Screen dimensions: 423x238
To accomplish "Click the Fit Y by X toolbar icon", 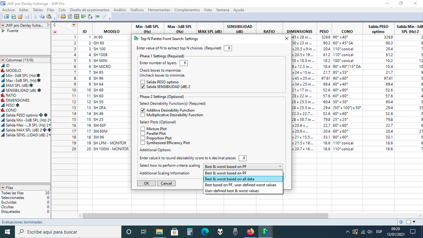I will [x=91, y=17].
